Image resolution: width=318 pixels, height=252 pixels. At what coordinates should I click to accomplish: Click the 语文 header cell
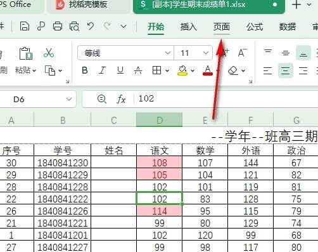[160, 150]
